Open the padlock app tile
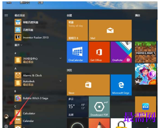The height and width of the screenshot is (128, 162). pyautogui.click(x=121, y=123)
